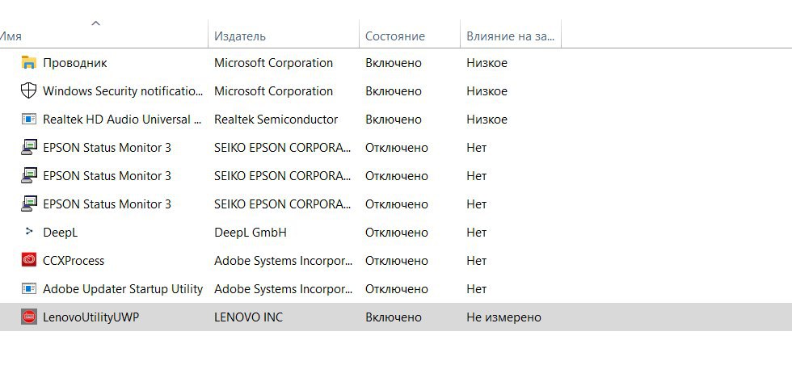Click the Windows Security shield icon
The image size is (792, 382).
(x=29, y=90)
